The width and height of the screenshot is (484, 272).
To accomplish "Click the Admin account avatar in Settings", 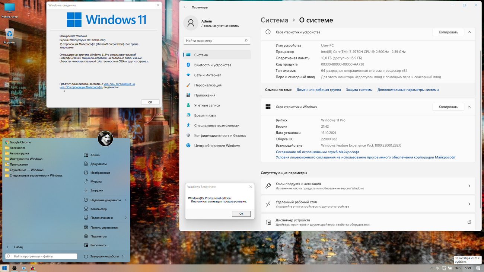I will pos(191,23).
